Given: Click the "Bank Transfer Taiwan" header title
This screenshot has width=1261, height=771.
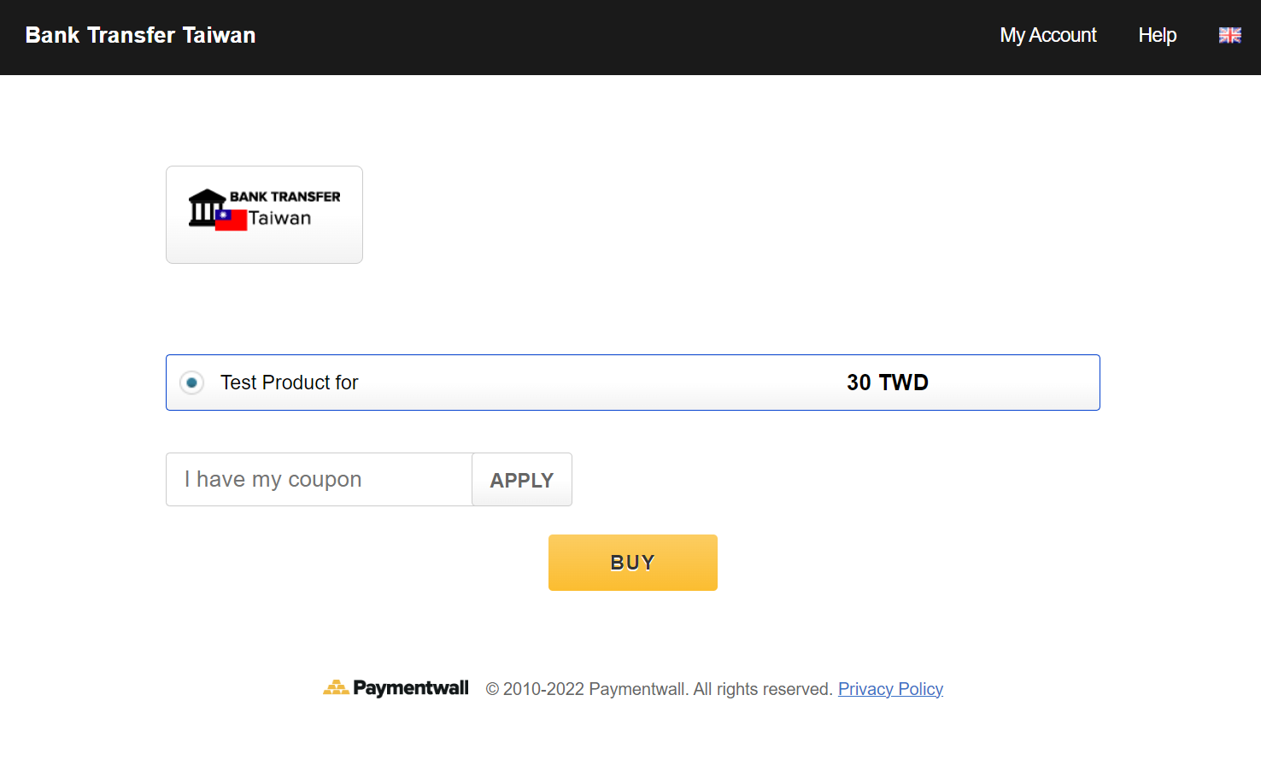Looking at the screenshot, I should pos(140,35).
